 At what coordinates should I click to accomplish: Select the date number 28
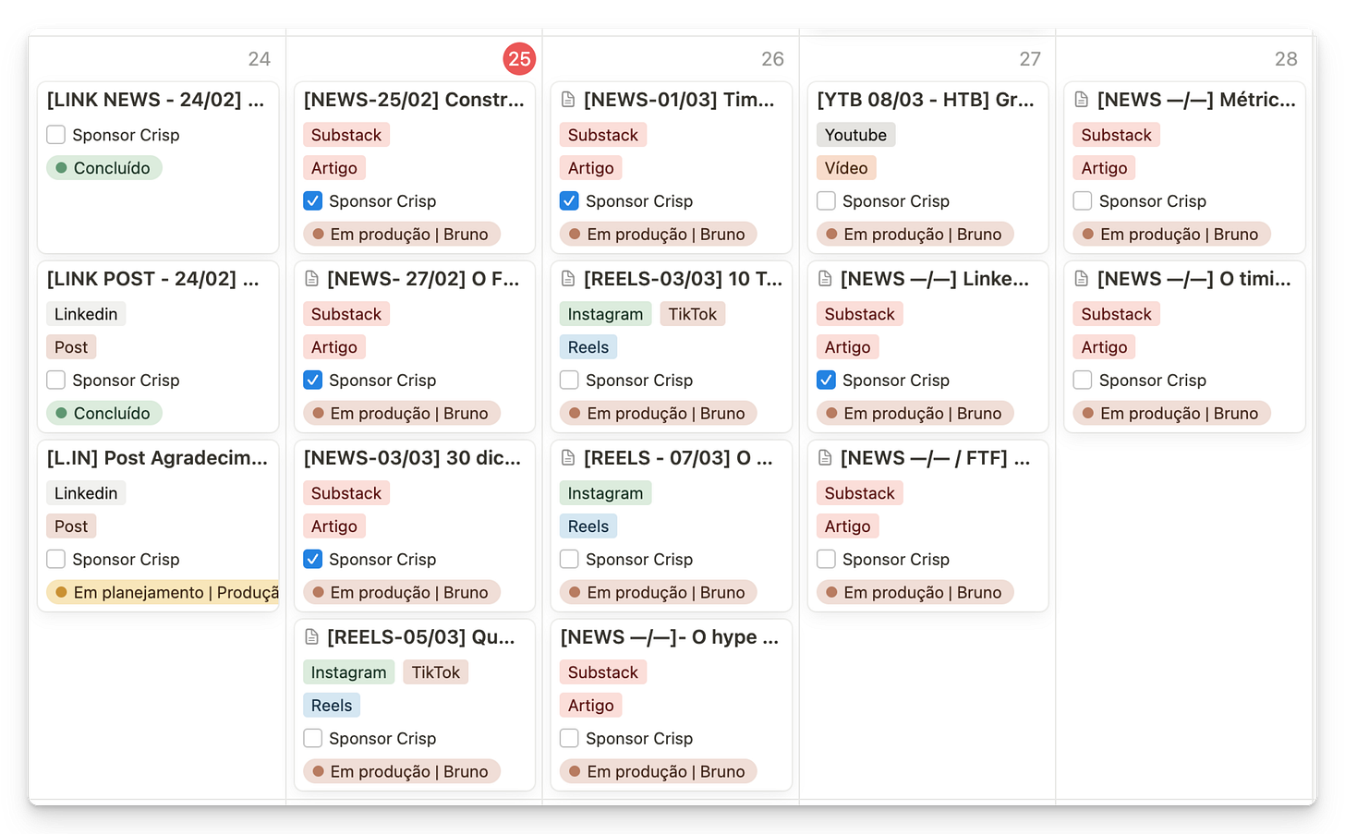pyautogui.click(x=1286, y=59)
